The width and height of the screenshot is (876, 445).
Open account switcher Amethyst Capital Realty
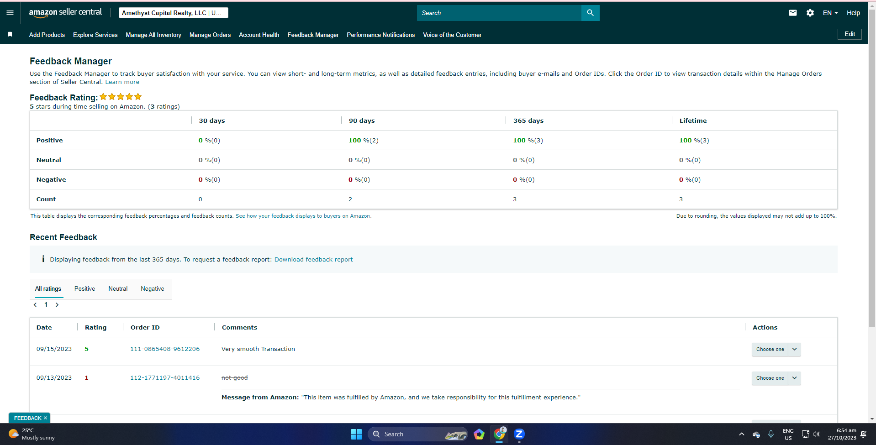(174, 13)
